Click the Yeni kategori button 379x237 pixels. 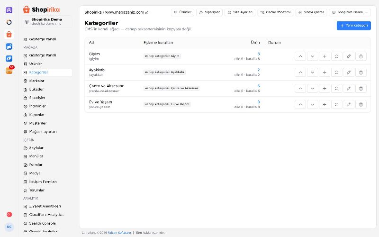click(353, 26)
